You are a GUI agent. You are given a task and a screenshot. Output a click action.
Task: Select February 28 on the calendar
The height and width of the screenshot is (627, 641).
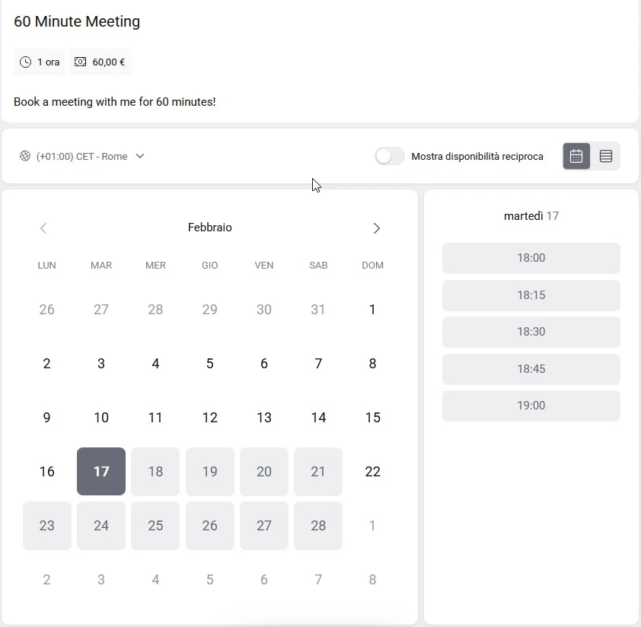point(318,526)
